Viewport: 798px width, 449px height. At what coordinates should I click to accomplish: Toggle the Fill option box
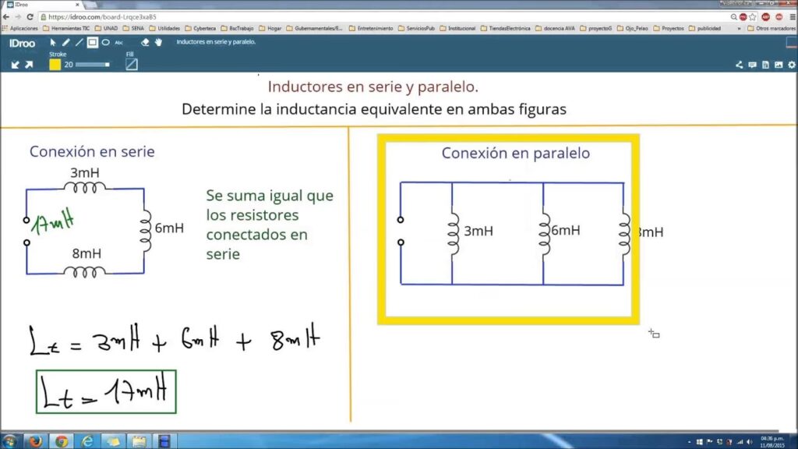pos(132,65)
